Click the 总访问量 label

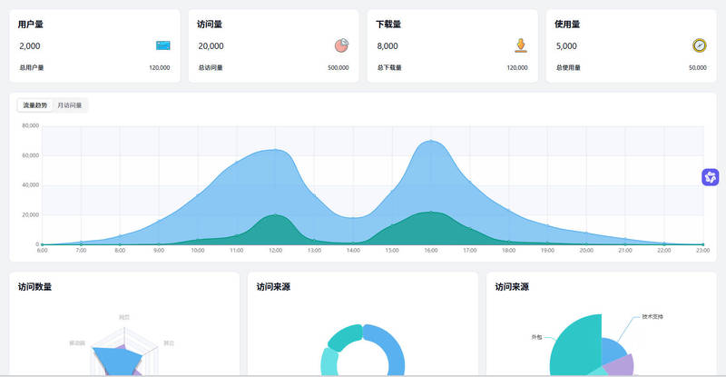point(211,68)
